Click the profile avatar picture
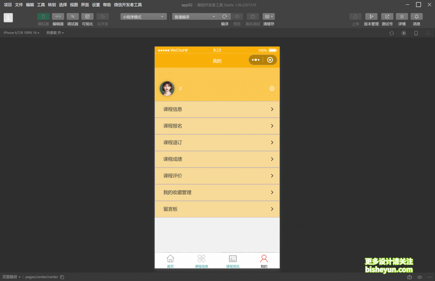The width and height of the screenshot is (435, 281). pos(167,89)
